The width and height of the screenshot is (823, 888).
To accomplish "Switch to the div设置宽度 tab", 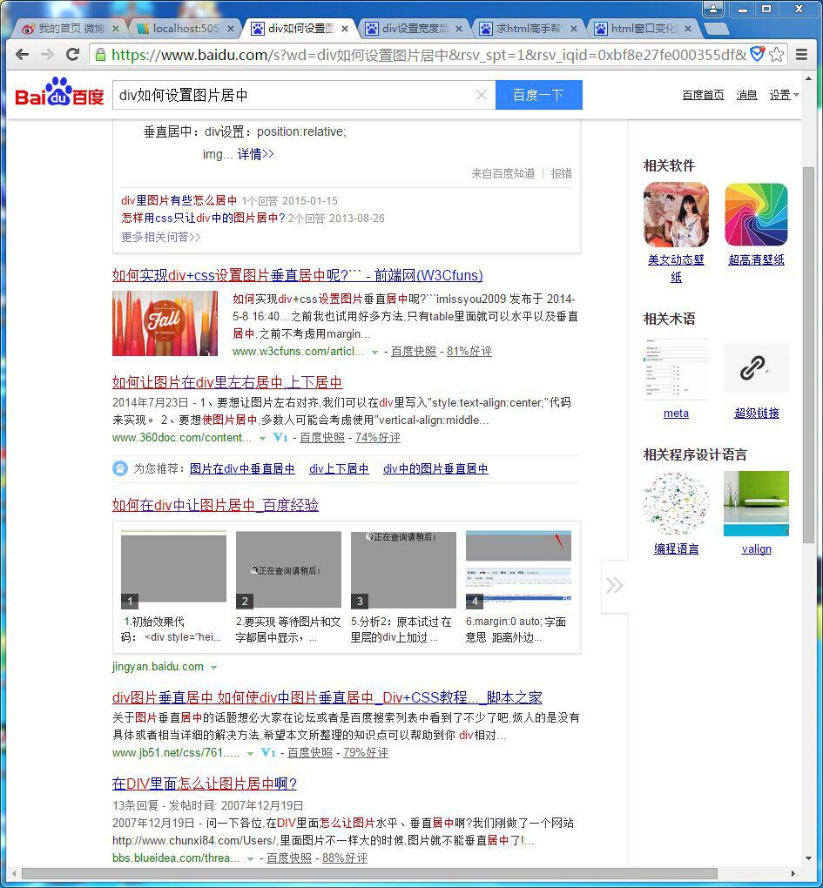I will tap(414, 29).
